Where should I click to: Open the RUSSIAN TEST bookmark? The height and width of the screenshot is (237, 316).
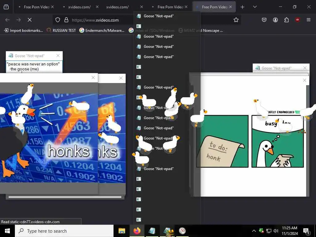click(x=61, y=31)
